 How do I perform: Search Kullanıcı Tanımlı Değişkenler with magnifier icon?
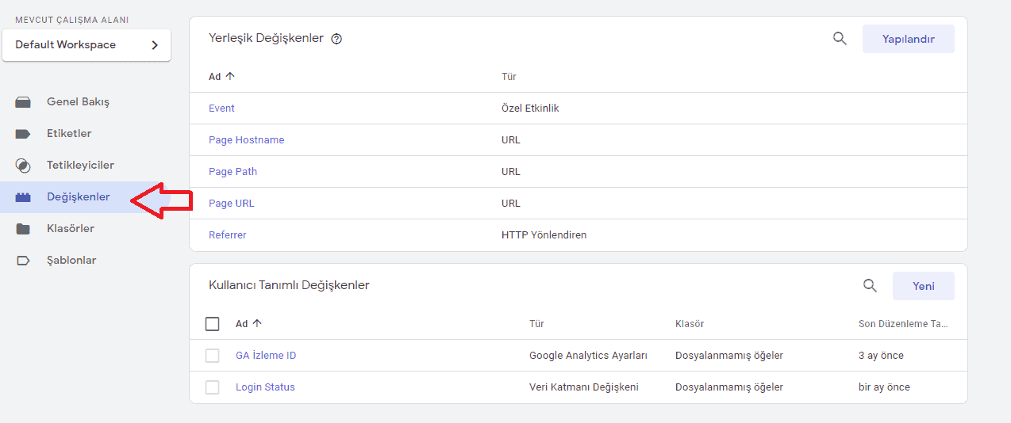click(870, 286)
